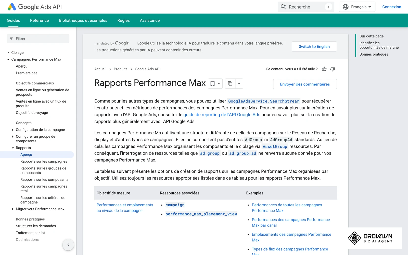
Task: Select Rapports sur les campagnes retail
Action: pos(44,189)
